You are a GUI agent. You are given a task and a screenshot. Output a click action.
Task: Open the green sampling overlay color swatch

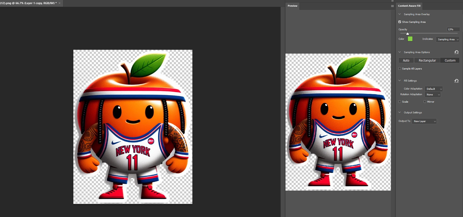pos(410,39)
